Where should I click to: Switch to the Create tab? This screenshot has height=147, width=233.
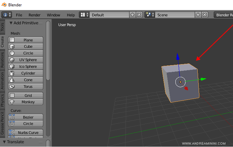click(x=2, y=42)
